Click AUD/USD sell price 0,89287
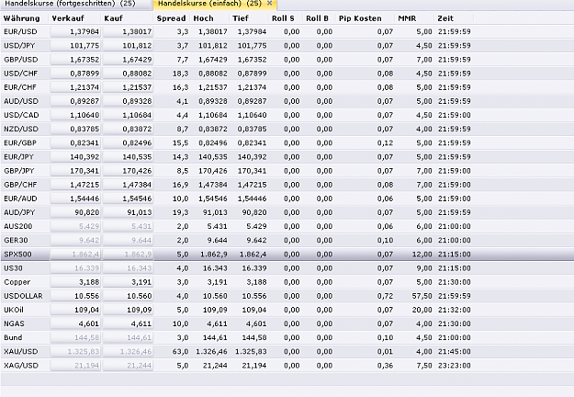574x397 pixels. pos(75,101)
